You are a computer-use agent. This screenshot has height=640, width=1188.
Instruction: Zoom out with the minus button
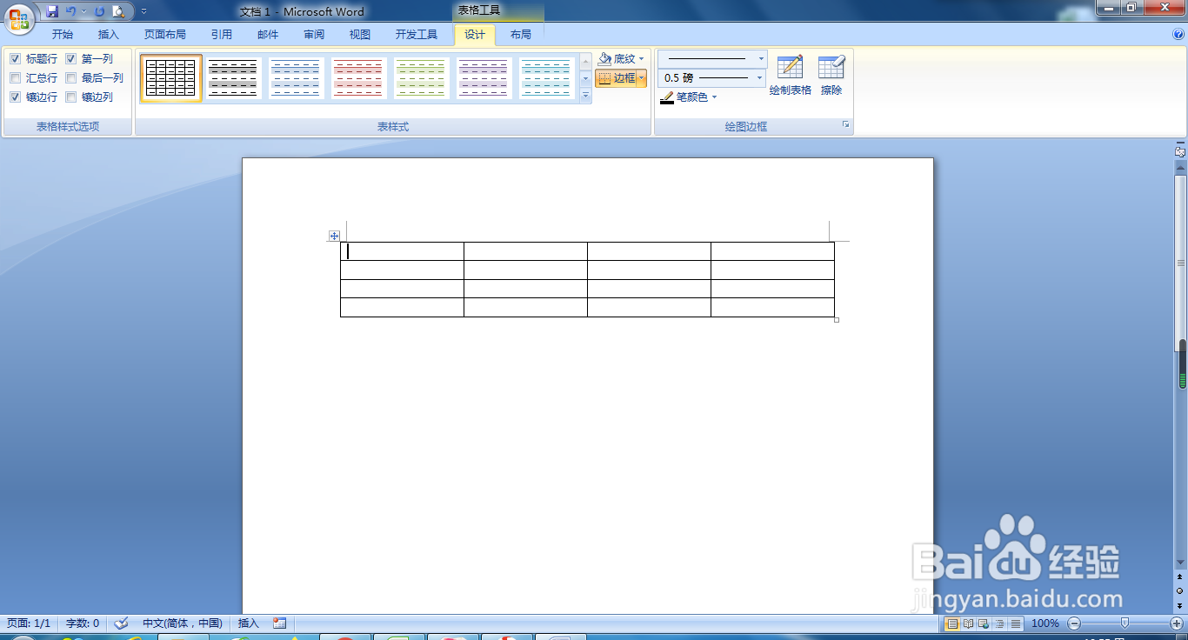point(1074,623)
